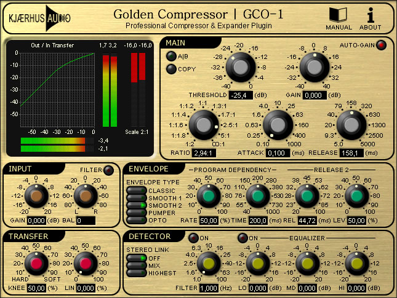Select the Opto envelope type
The height and width of the screenshot is (298, 397).
point(136,220)
